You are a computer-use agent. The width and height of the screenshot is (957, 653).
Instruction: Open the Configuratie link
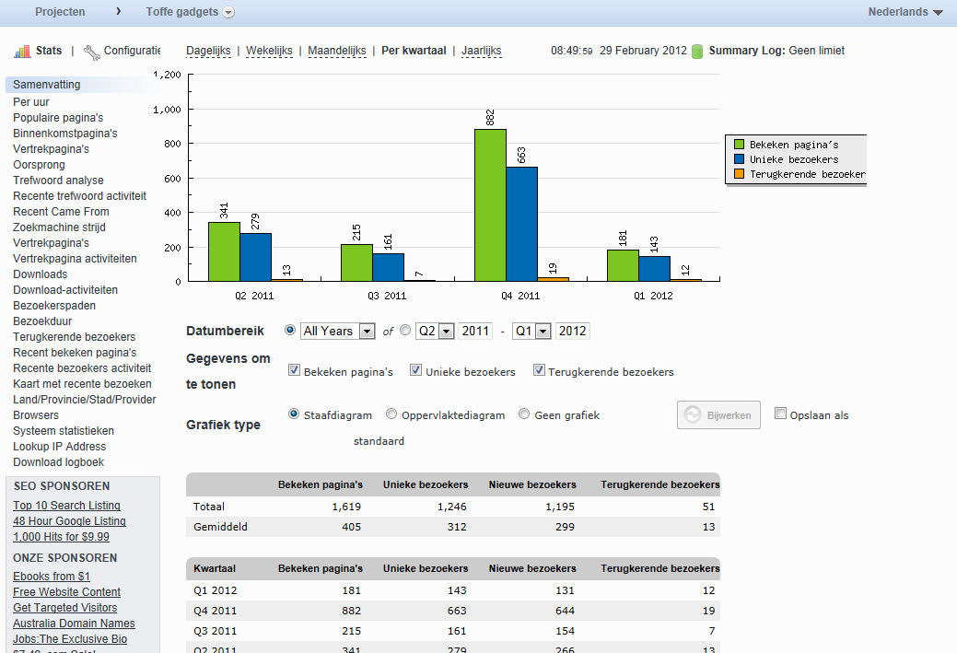[132, 51]
